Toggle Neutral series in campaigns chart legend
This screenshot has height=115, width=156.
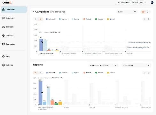tap(111, 19)
